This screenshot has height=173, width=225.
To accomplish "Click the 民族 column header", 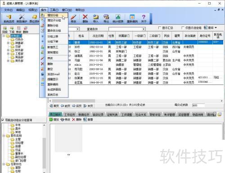I will 167,36.
